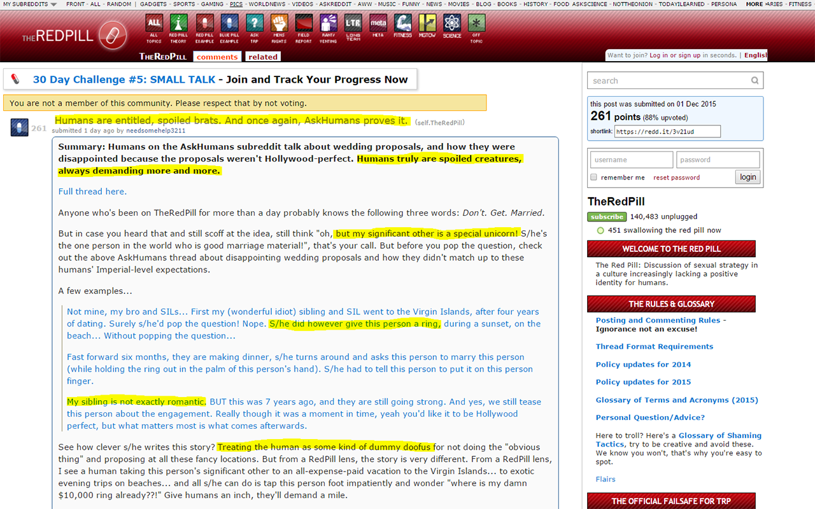Open the Full thread here link

(92, 192)
